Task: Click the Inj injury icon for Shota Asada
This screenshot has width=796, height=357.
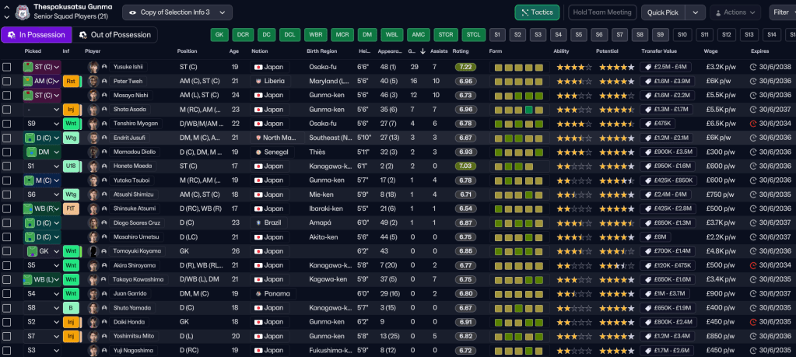Action: point(70,109)
